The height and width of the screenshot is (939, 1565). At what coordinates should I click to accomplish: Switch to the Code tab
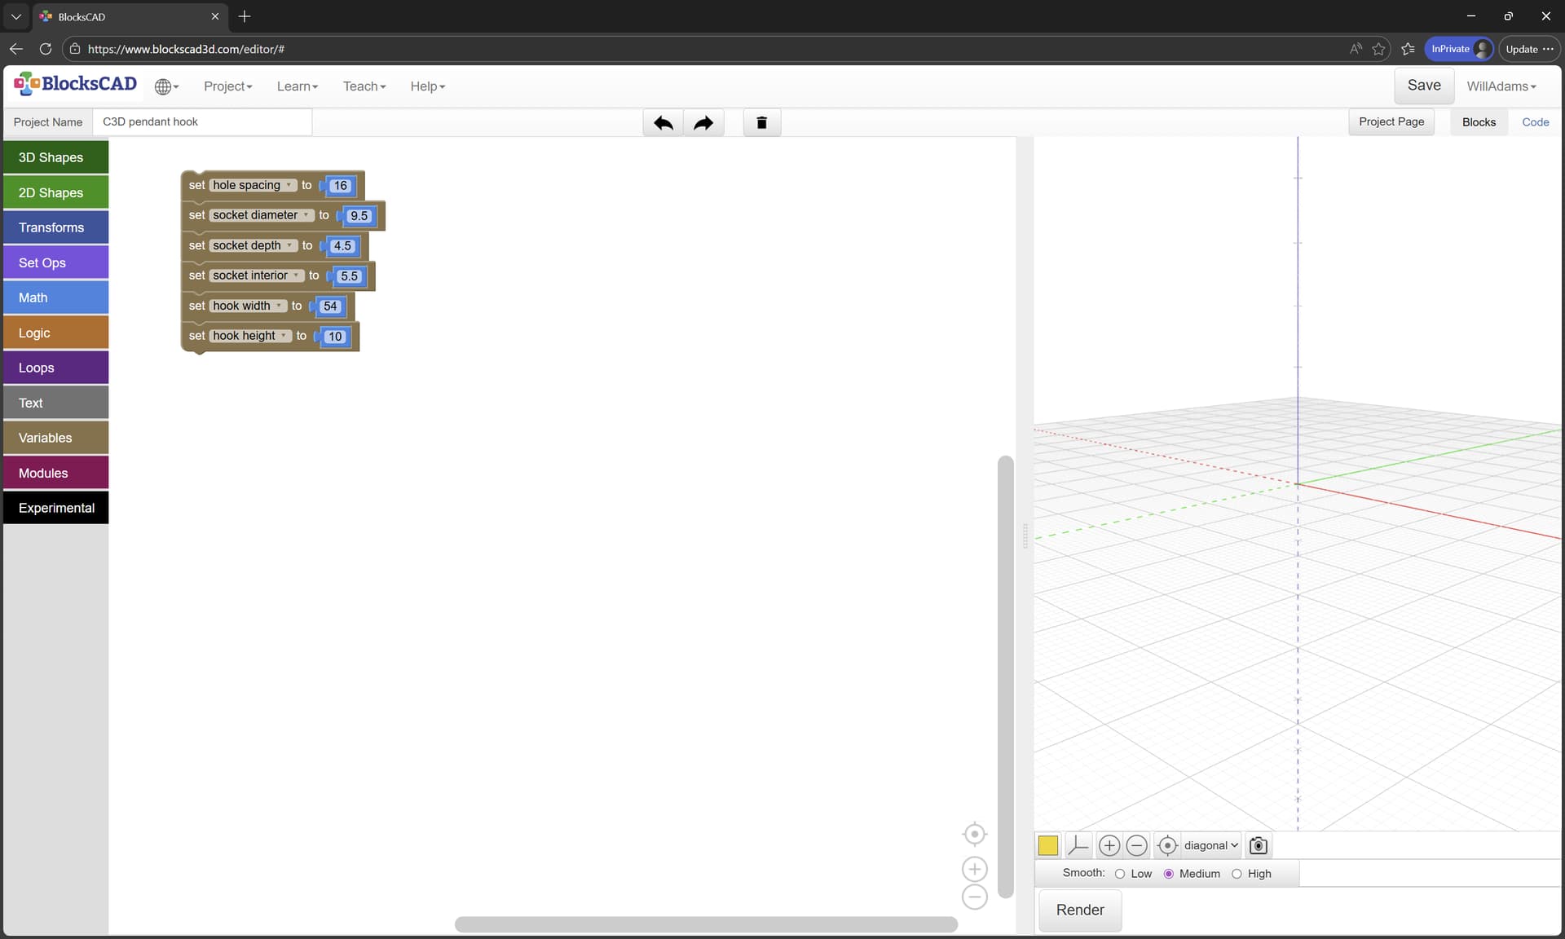(1535, 122)
